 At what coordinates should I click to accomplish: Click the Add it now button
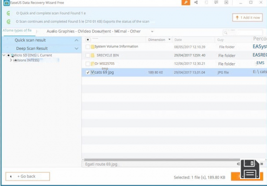point(247,18)
